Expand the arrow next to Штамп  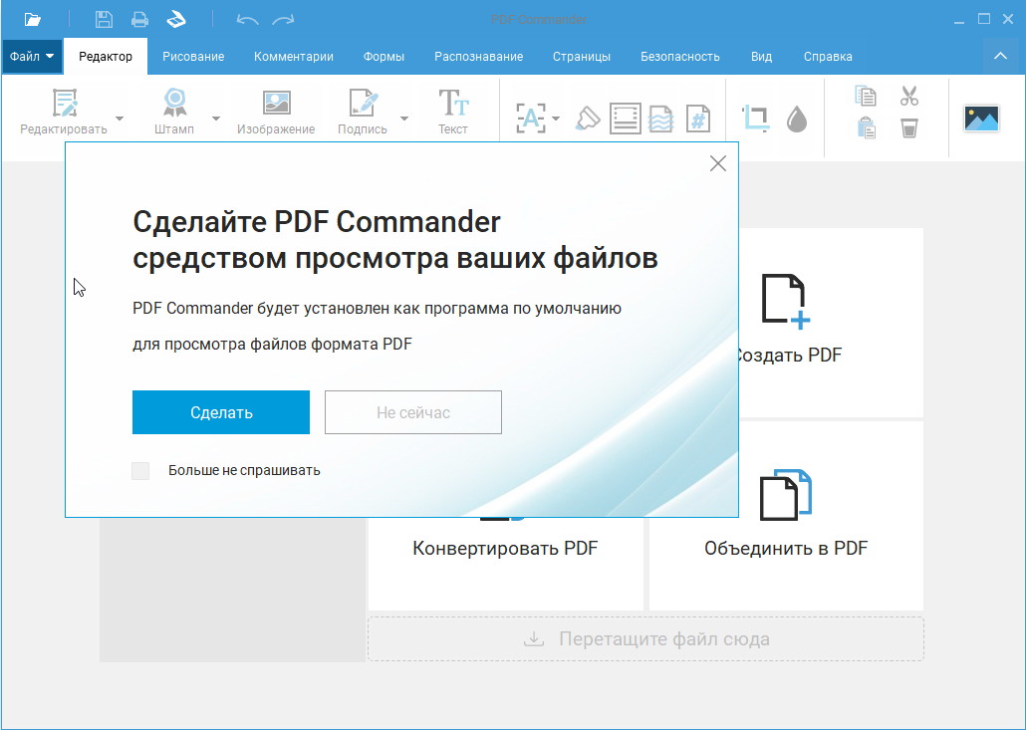[x=216, y=119]
